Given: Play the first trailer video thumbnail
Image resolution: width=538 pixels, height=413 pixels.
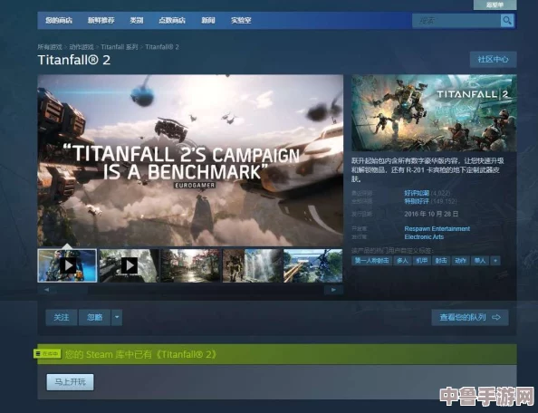Looking at the screenshot, I should pyautogui.click(x=67, y=266).
